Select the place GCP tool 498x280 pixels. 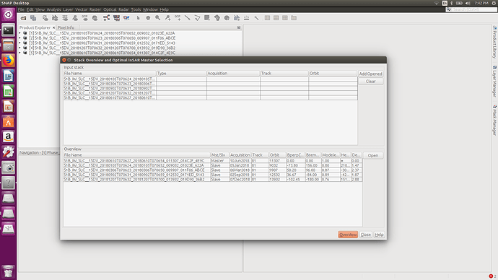(x=178, y=18)
